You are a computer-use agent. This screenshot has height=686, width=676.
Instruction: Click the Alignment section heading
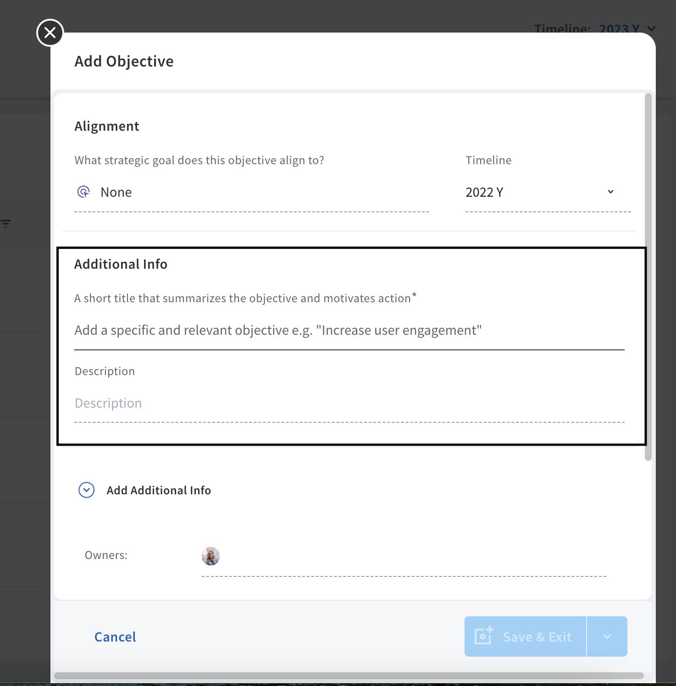click(107, 126)
